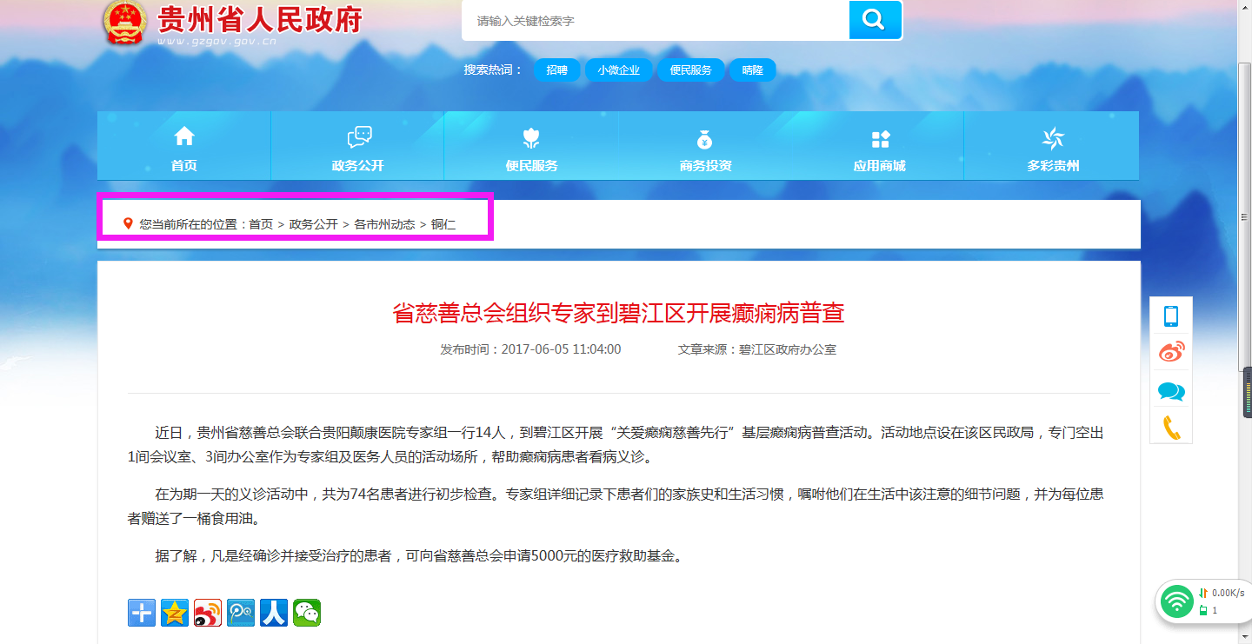
Task: Click the blue plus more-sharing icon
Action: [x=142, y=613]
